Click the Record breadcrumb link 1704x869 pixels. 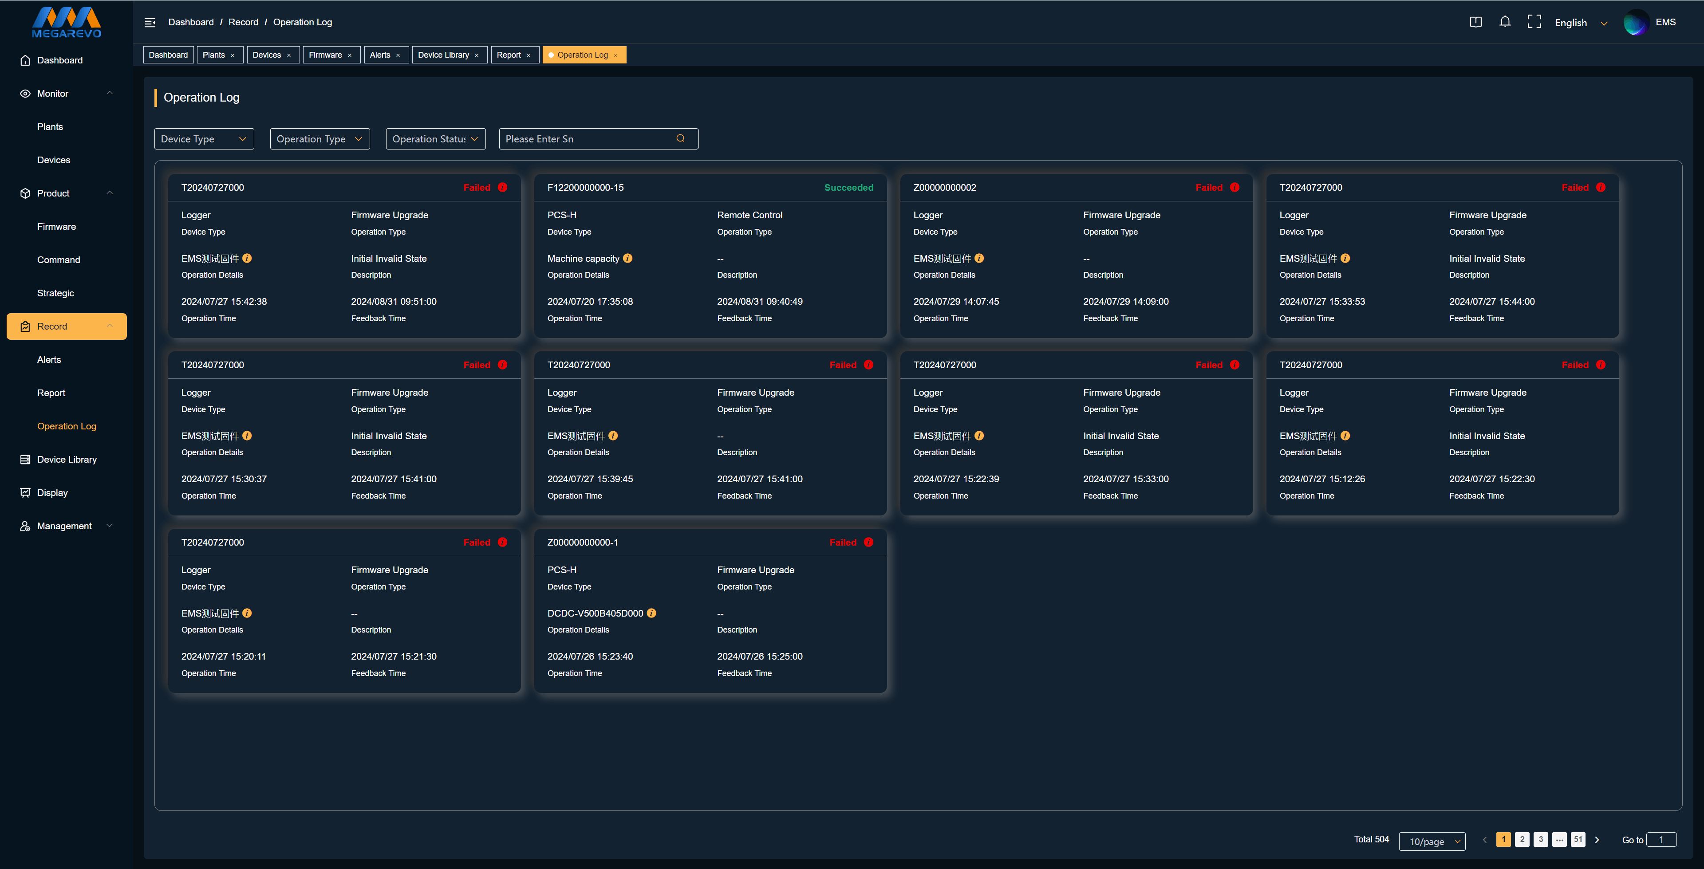(x=244, y=22)
